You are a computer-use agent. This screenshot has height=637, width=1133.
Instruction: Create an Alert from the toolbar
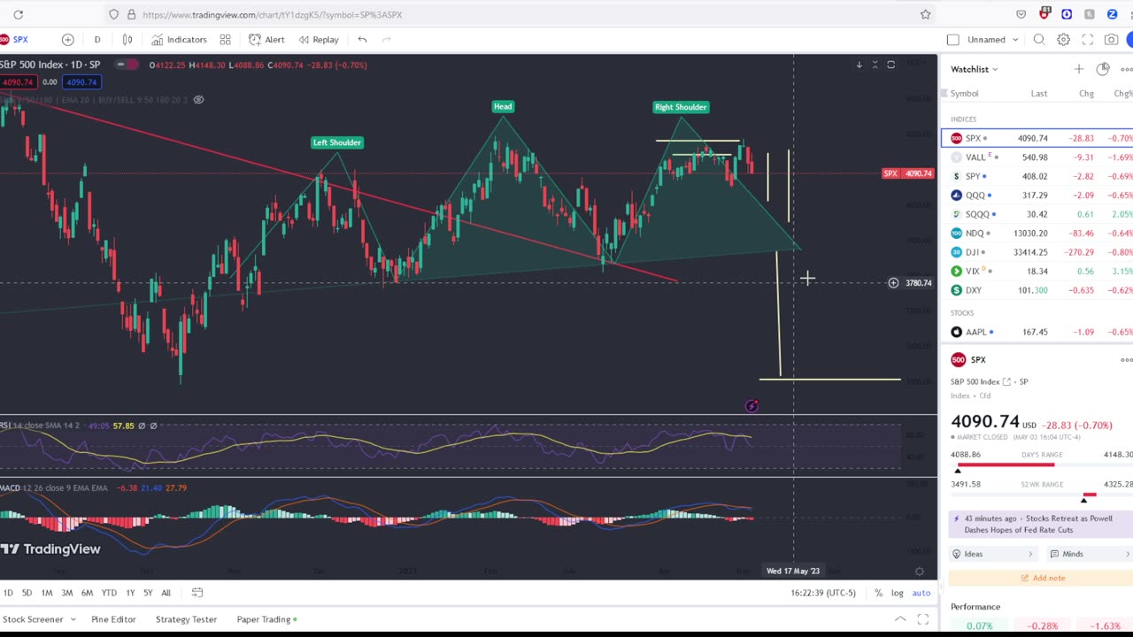click(x=266, y=39)
